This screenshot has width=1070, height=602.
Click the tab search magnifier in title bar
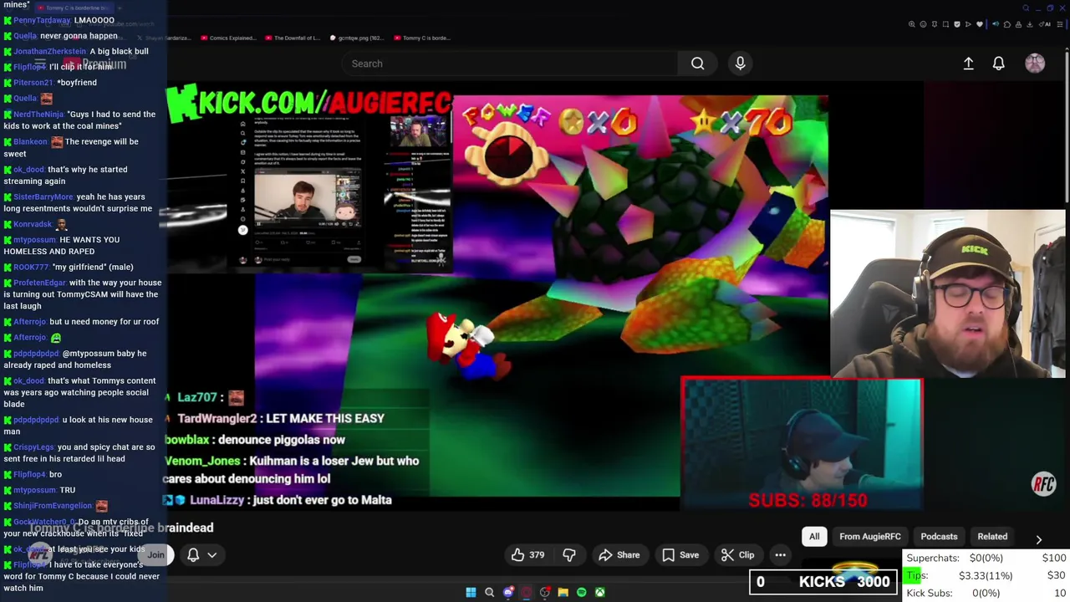coord(1026,8)
